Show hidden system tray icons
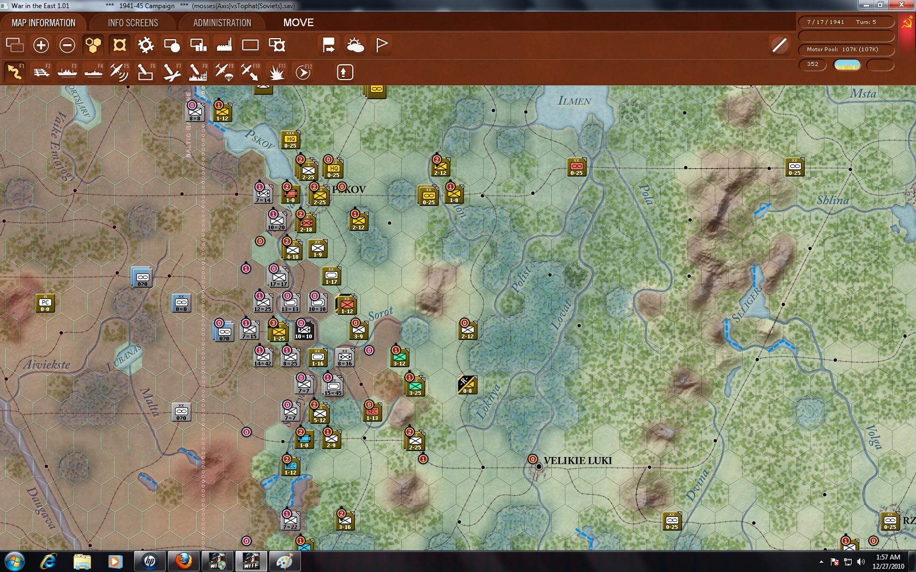 tap(821, 562)
